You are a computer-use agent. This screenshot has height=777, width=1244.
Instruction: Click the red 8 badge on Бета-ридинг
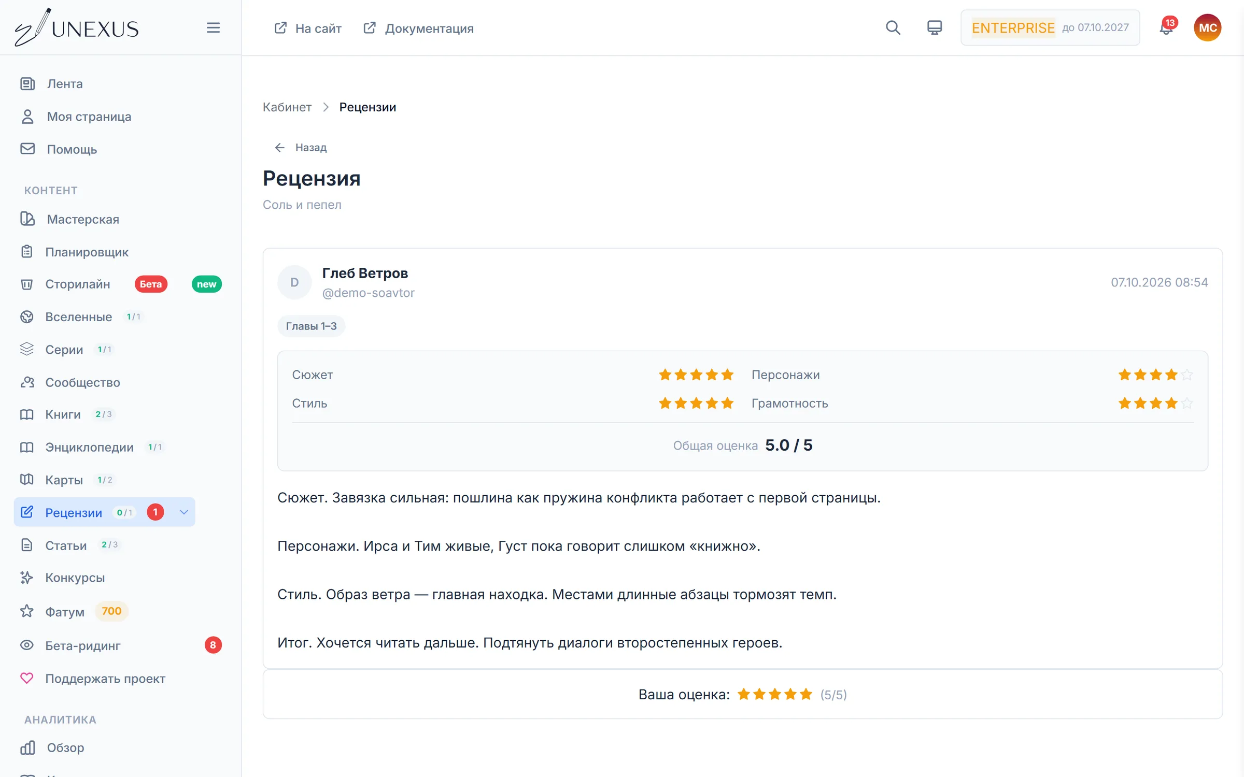tap(213, 645)
